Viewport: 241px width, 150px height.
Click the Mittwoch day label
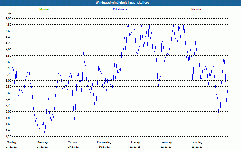pos(74,142)
